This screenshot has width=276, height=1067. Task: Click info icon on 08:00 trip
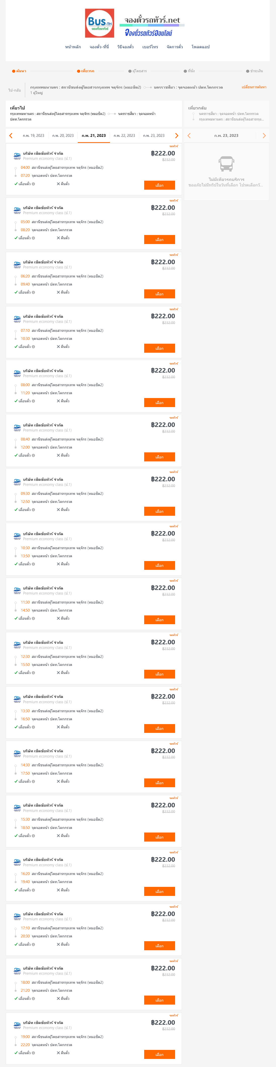point(33,401)
